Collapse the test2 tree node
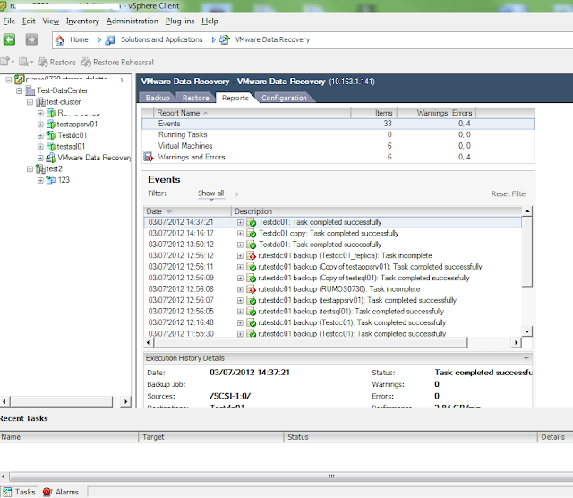Image resolution: width=573 pixels, height=498 pixels. 30,169
